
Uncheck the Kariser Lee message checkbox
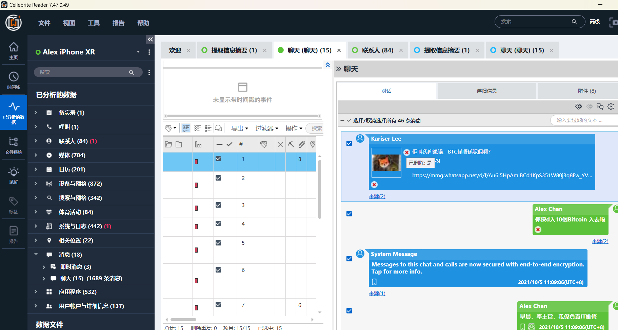click(349, 143)
